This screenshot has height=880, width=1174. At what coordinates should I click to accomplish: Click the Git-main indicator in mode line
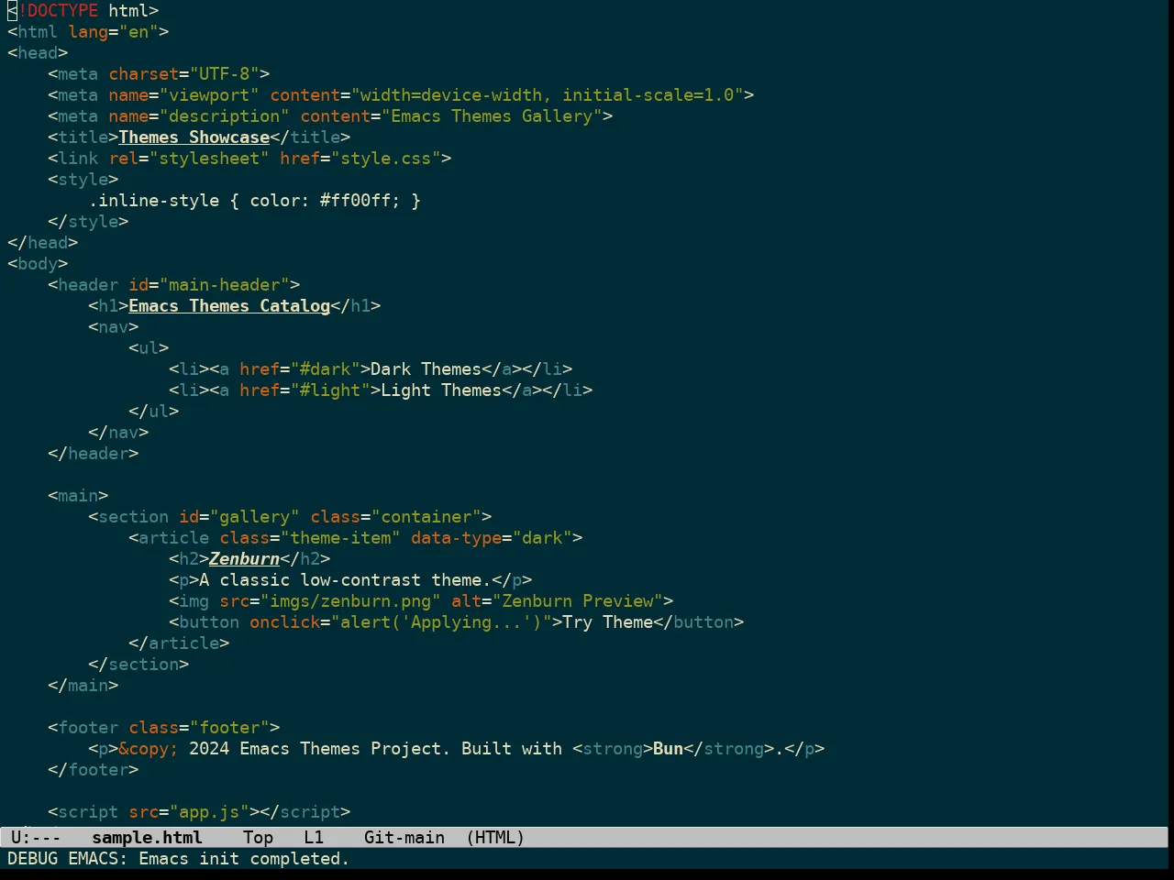tap(404, 837)
